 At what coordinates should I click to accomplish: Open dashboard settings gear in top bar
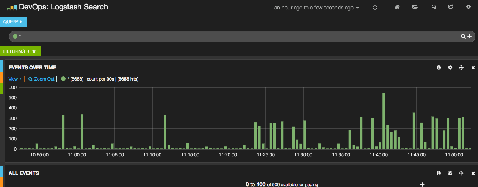pos(469,7)
